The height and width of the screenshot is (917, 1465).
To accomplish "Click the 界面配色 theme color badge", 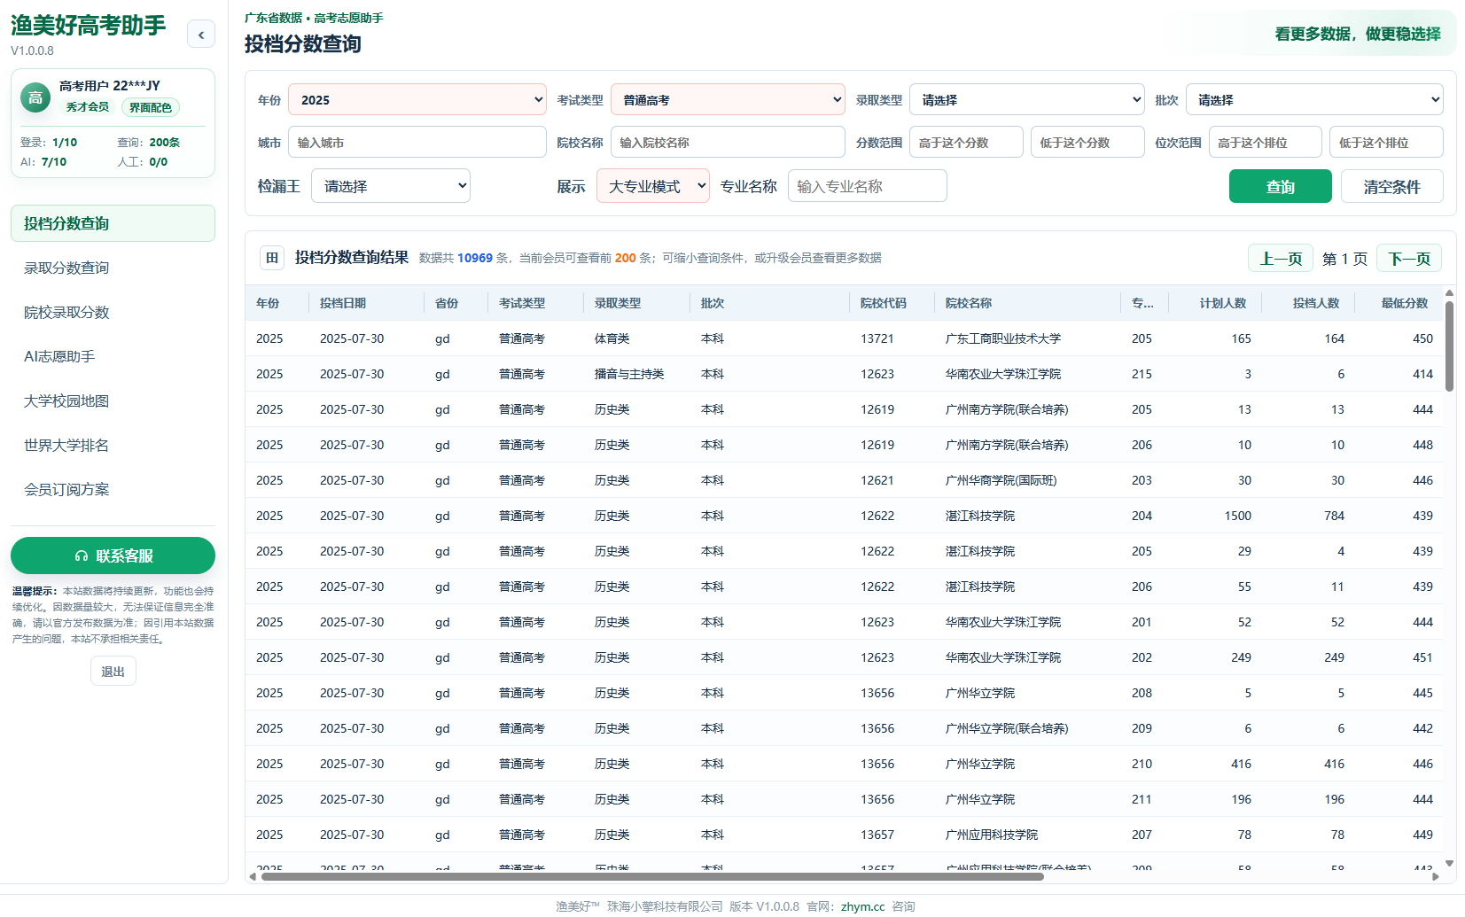I will click(x=150, y=107).
